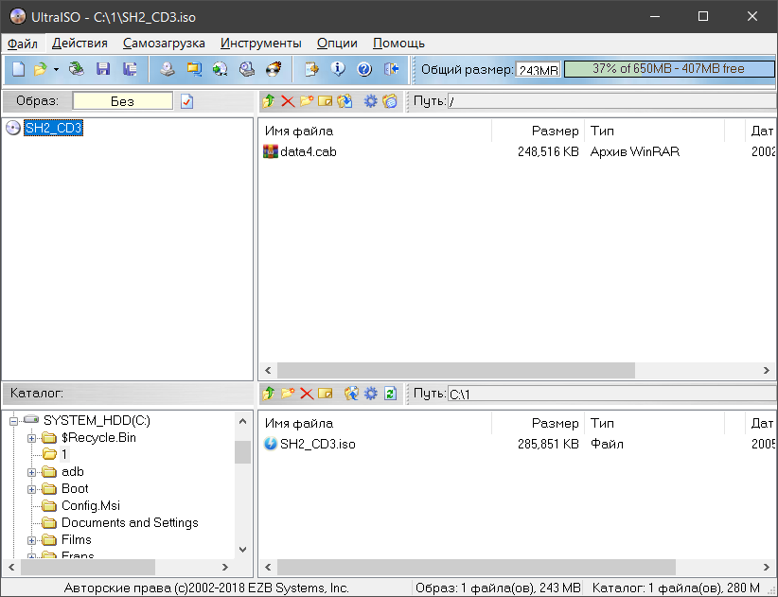Create new folder in the catalog pane toolbar

pos(288,394)
